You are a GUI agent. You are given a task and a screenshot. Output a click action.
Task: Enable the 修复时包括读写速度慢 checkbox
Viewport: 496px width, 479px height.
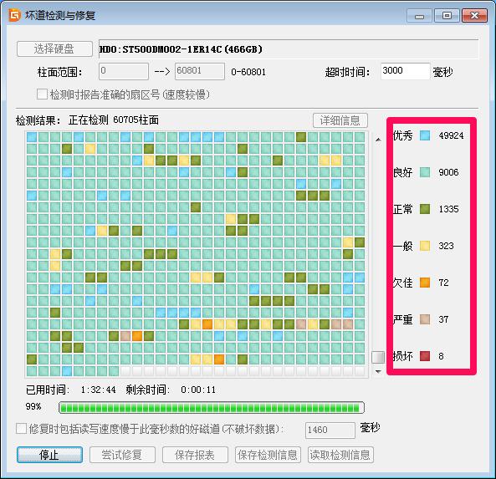pos(21,429)
